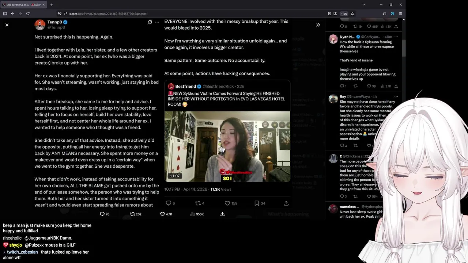Click repost icon showing 19 in sidebar
468x263 pixels.
pyautogui.click(x=355, y=26)
